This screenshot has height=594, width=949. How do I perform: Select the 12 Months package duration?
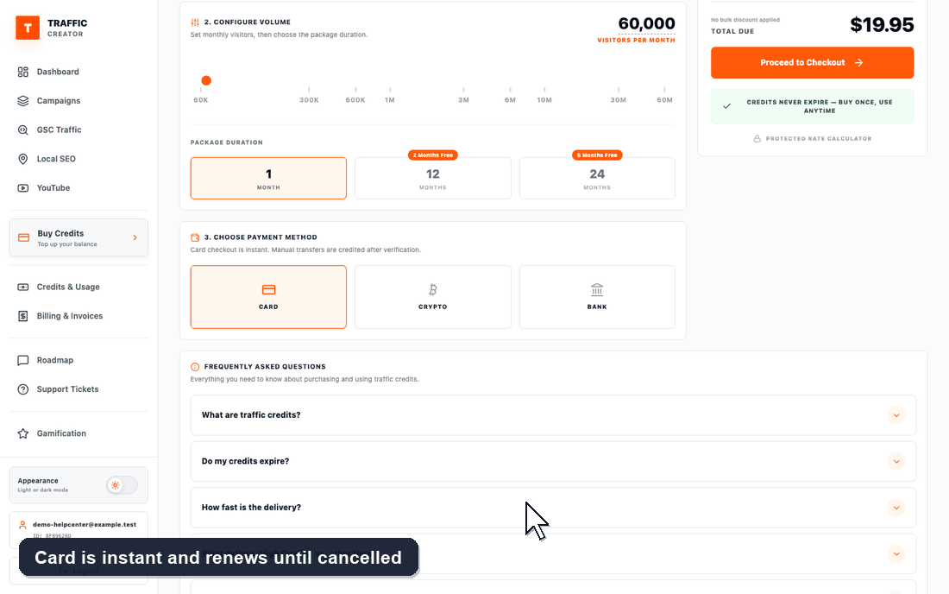point(433,178)
